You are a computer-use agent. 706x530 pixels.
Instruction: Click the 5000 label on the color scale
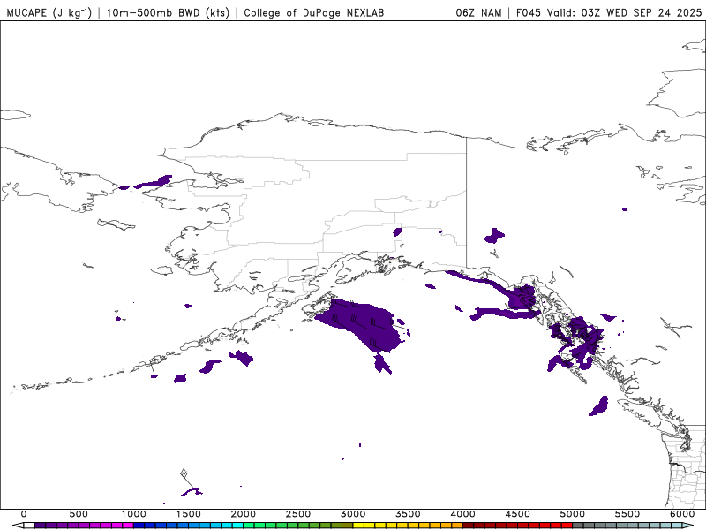click(572, 514)
